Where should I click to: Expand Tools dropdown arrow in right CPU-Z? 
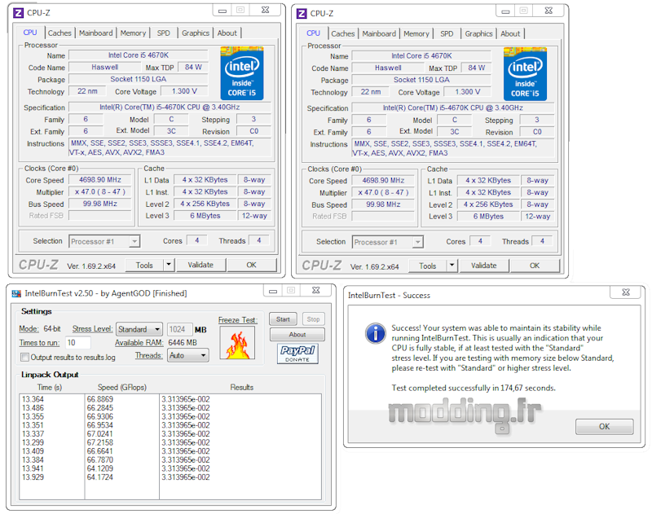452,266
